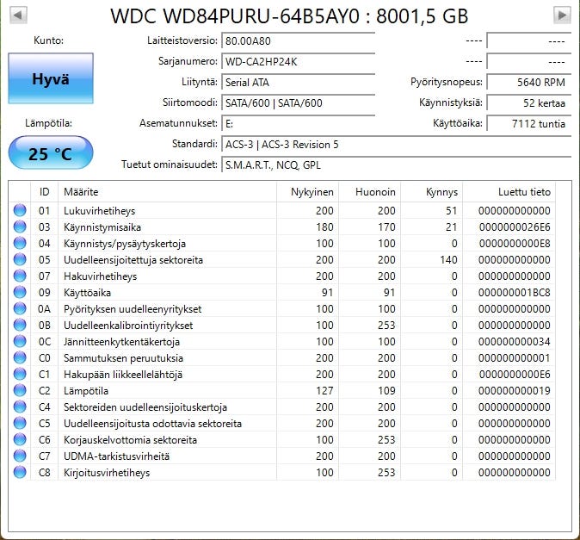Click the Sarjanumero field WD-CA2HP24K

tap(298, 61)
